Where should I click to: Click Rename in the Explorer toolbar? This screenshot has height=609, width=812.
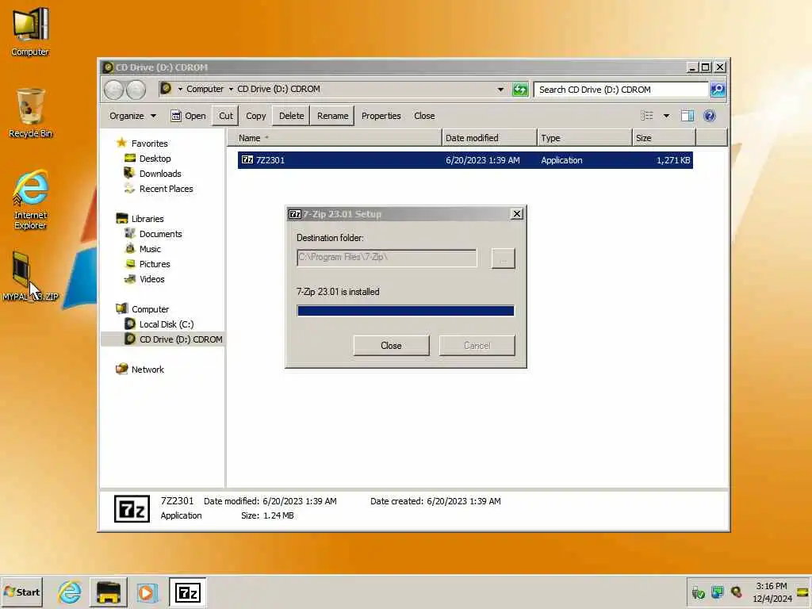(x=332, y=116)
